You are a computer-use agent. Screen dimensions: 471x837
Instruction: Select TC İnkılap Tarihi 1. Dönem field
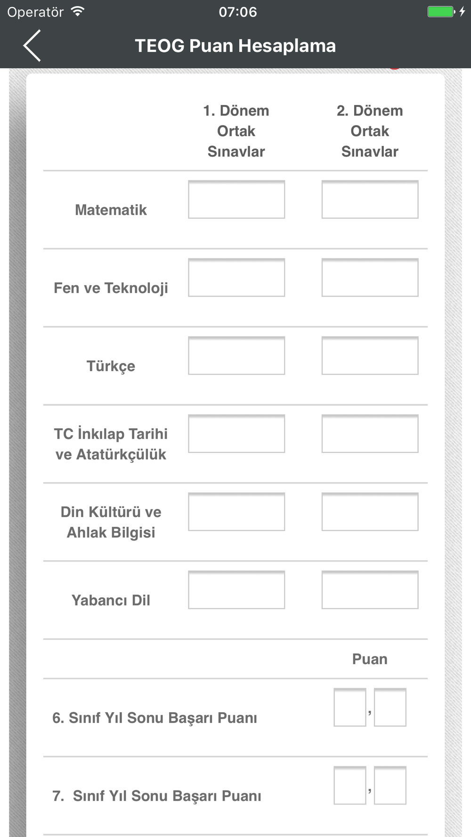(236, 434)
